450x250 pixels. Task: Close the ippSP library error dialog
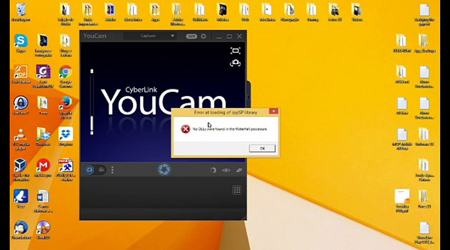click(273, 111)
